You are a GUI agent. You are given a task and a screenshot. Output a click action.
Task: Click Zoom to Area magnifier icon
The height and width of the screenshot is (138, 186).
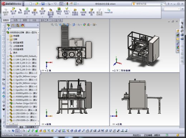(x=56, y=25)
